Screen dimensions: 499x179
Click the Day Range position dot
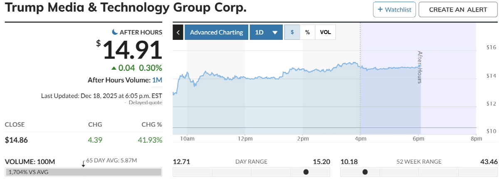(306, 172)
